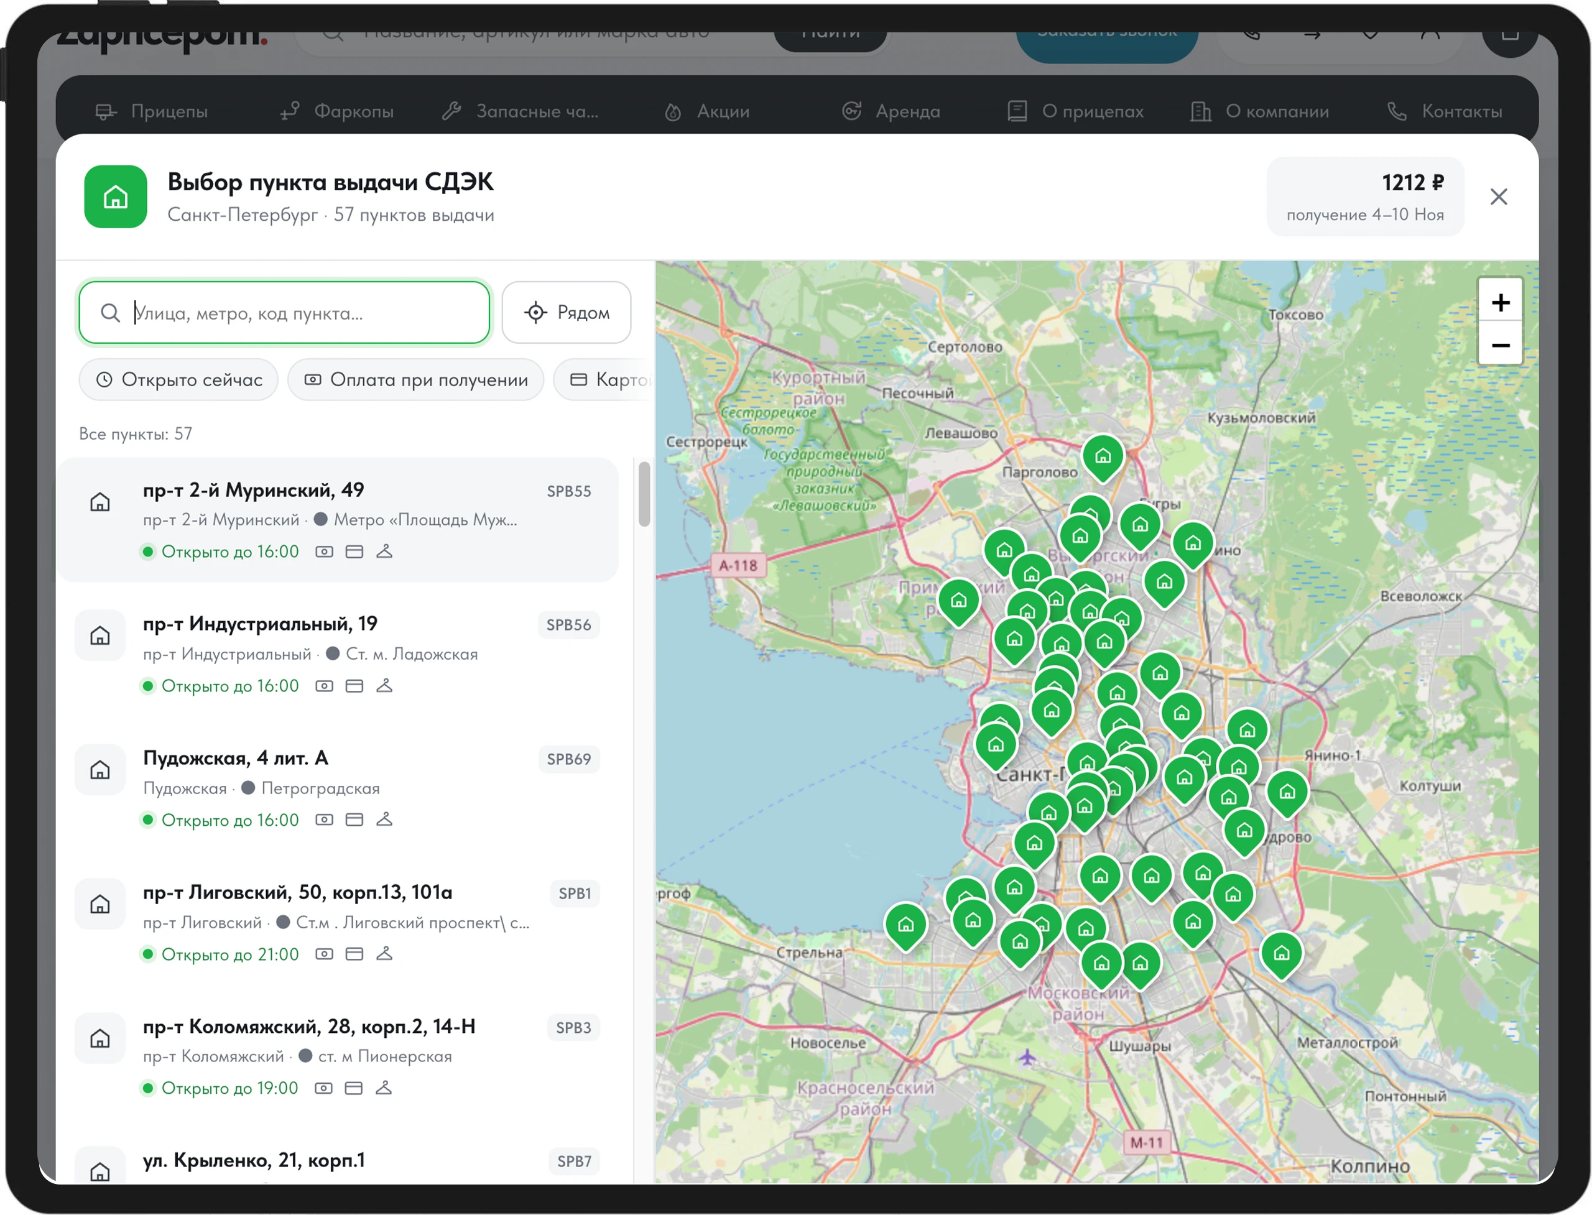Close the СДЭК pickup point dialog
The height and width of the screenshot is (1215, 1592).
(x=1498, y=196)
